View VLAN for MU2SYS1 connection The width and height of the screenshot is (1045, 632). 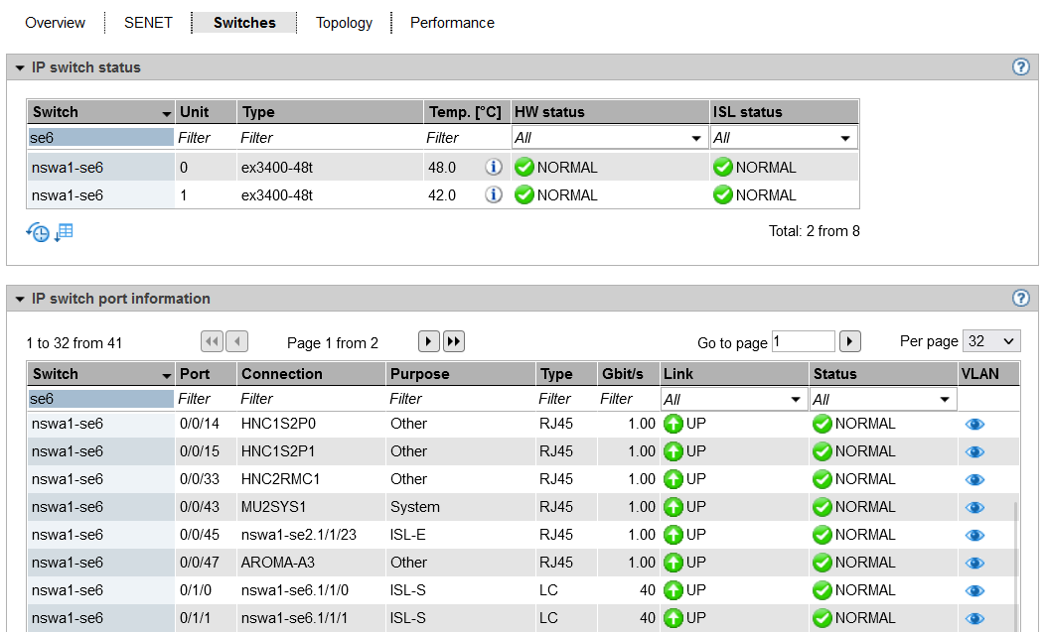974,507
